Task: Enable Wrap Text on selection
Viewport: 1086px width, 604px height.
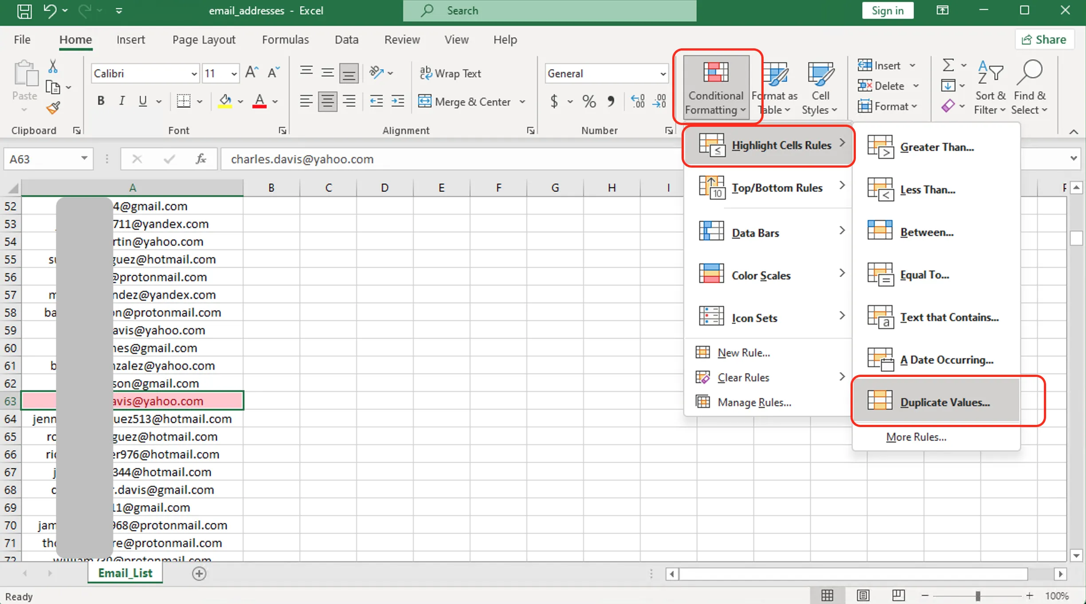Action: click(451, 73)
